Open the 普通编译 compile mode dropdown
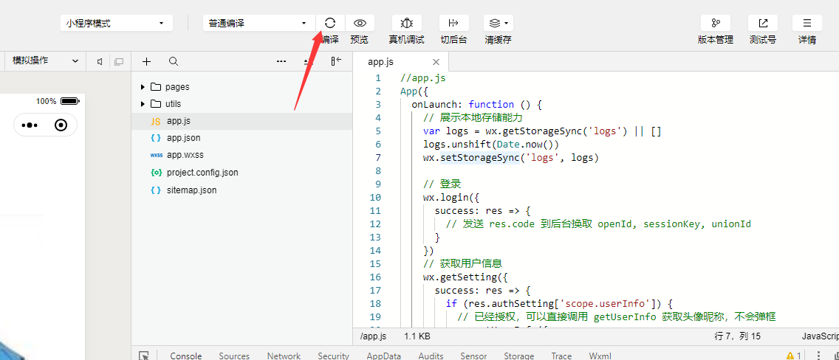This screenshot has width=839, height=360. 258,23
